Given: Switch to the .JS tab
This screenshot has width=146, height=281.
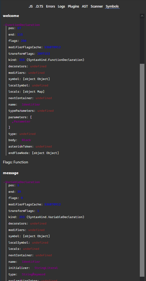Looking at the screenshot, I should [x=31, y=6].
